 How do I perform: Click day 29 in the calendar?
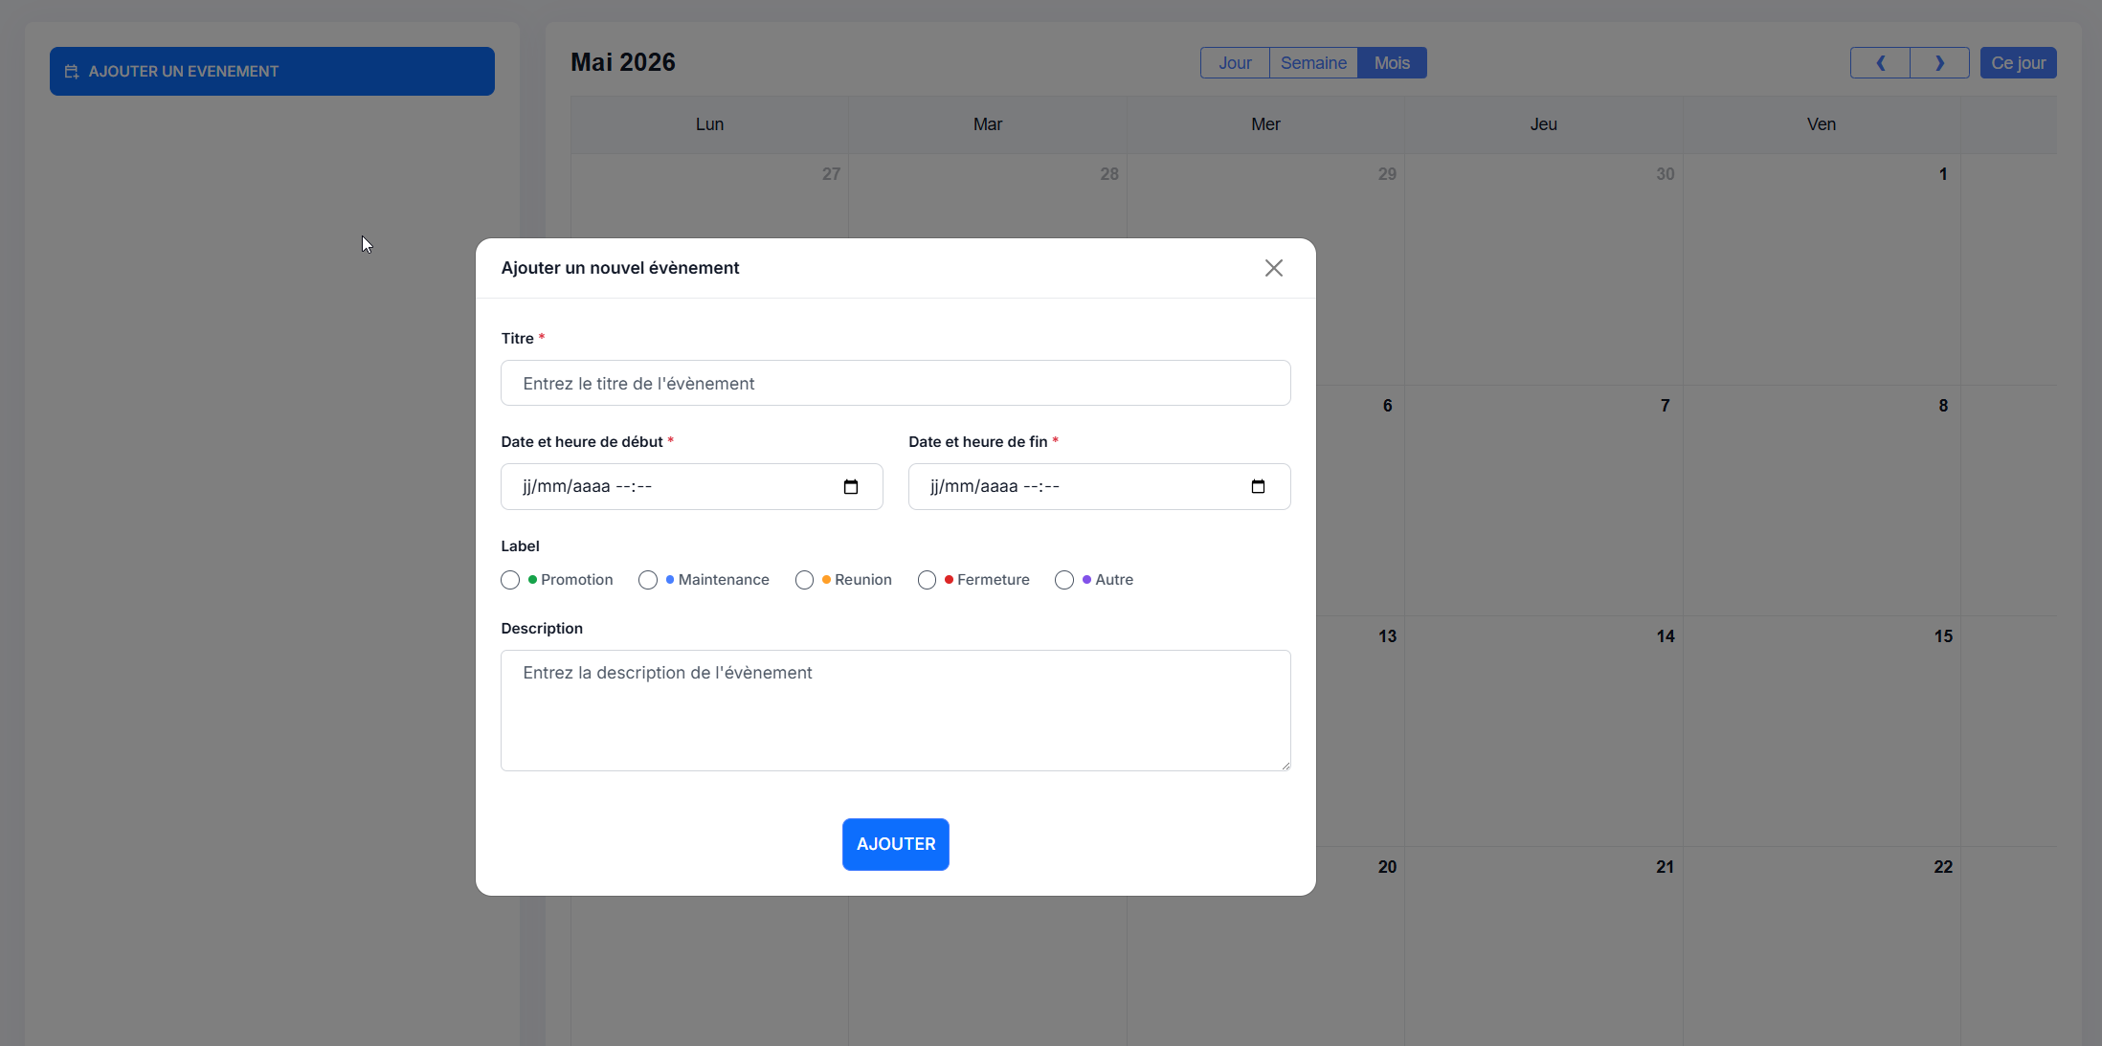[x=1387, y=174]
